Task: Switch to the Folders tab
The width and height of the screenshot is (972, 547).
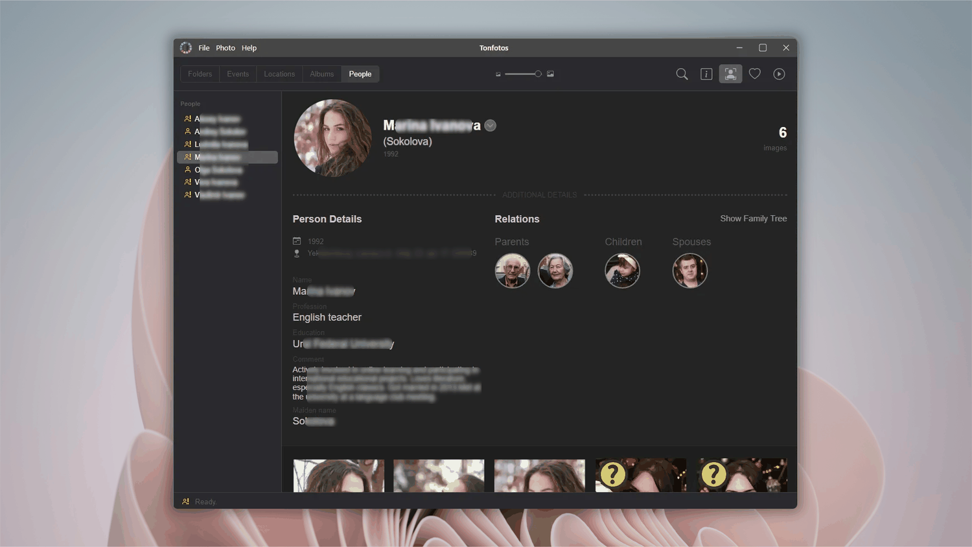Action: 200,74
